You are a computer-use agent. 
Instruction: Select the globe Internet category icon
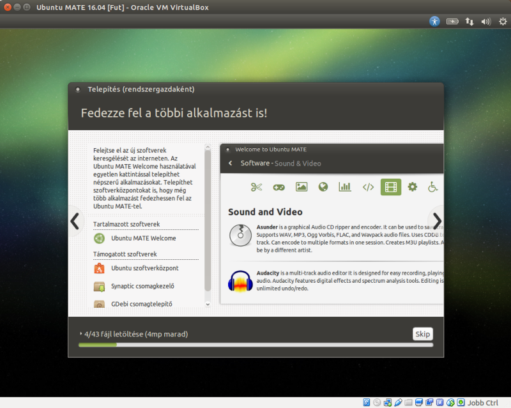323,186
